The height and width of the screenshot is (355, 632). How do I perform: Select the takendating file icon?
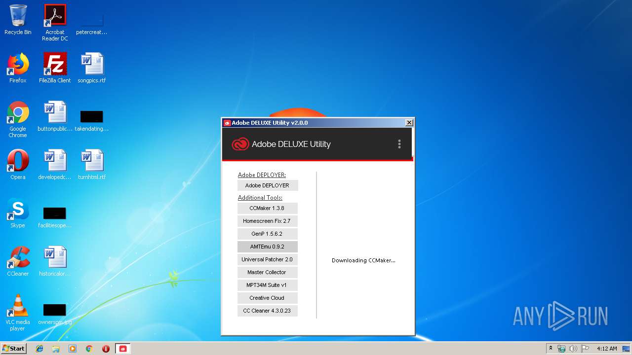(x=92, y=121)
